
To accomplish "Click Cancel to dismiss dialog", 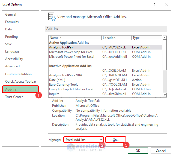I will (161, 151).
